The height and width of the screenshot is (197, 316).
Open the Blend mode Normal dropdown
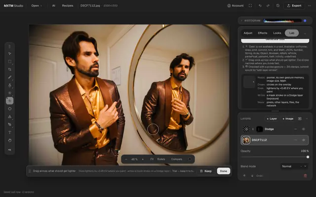coord(294,166)
